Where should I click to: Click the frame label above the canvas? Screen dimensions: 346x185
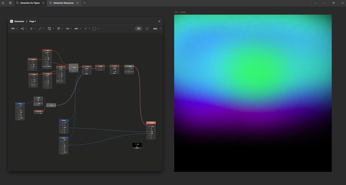pyautogui.click(x=183, y=12)
